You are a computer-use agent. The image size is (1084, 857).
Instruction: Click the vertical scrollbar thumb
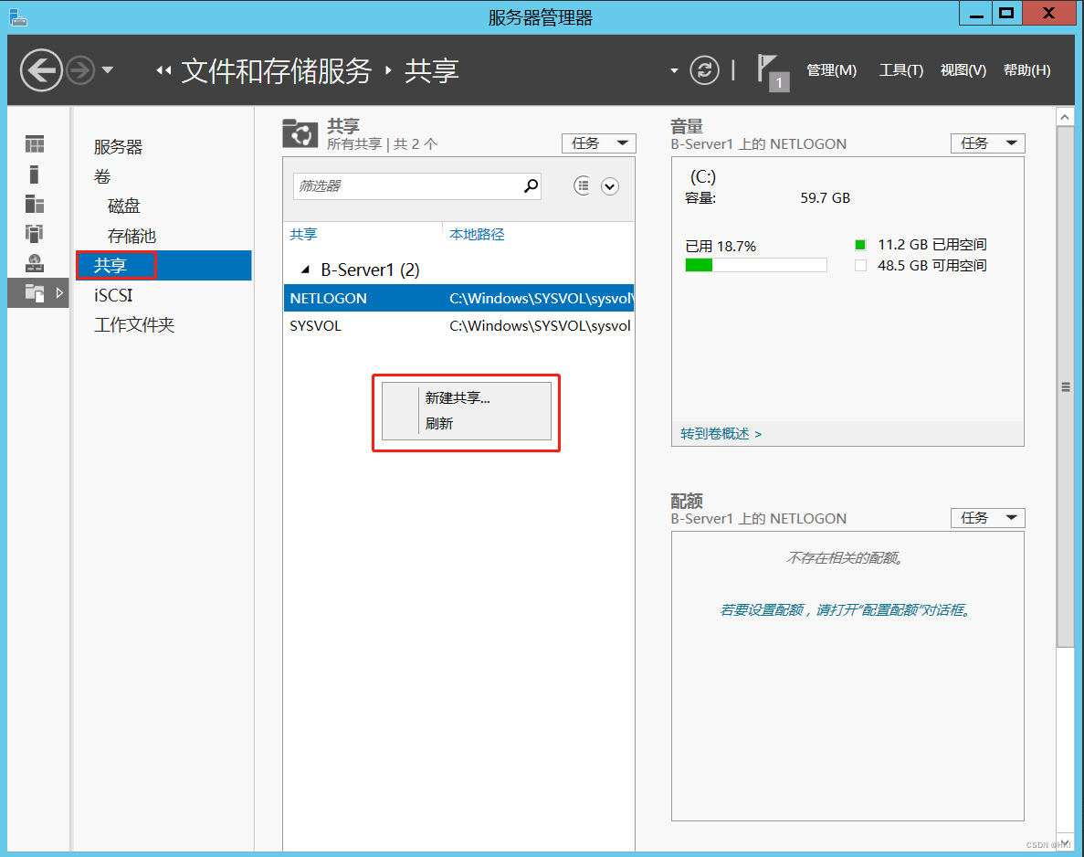click(1066, 386)
